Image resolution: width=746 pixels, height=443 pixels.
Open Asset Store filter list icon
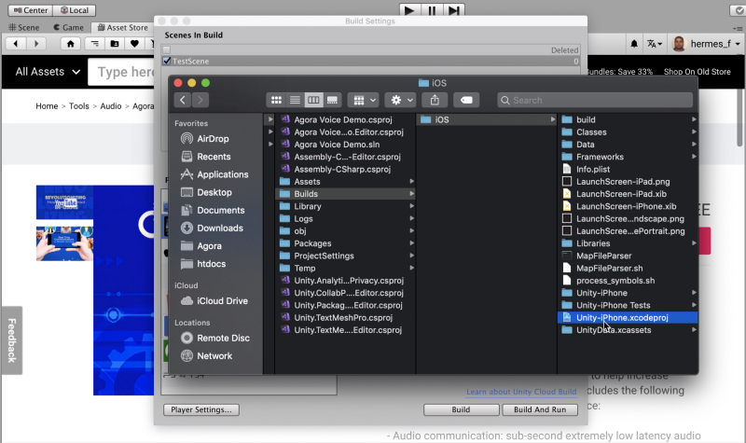tap(95, 44)
